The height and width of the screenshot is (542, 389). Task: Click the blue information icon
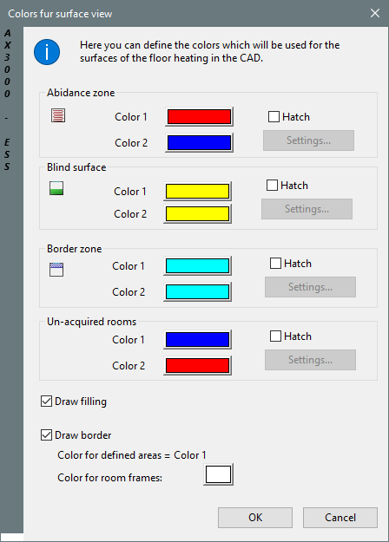(x=47, y=52)
